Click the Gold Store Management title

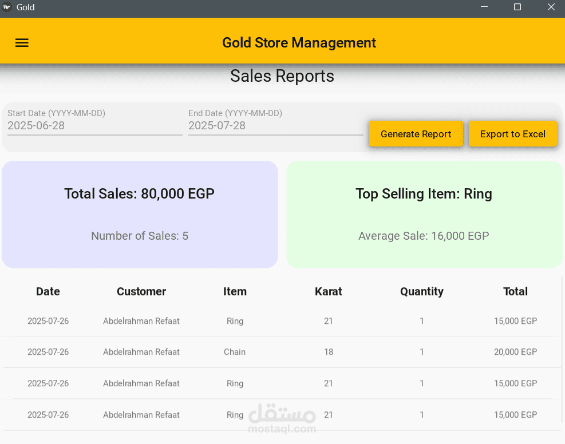pyautogui.click(x=299, y=43)
